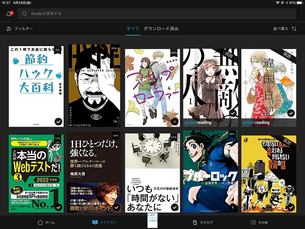Tap the 99% progress ribbon on HYPE
Screen dimensions: 305x229
pos(114,49)
